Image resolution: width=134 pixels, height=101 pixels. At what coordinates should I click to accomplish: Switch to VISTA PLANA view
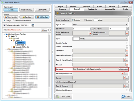pyautogui.click(x=42, y=10)
